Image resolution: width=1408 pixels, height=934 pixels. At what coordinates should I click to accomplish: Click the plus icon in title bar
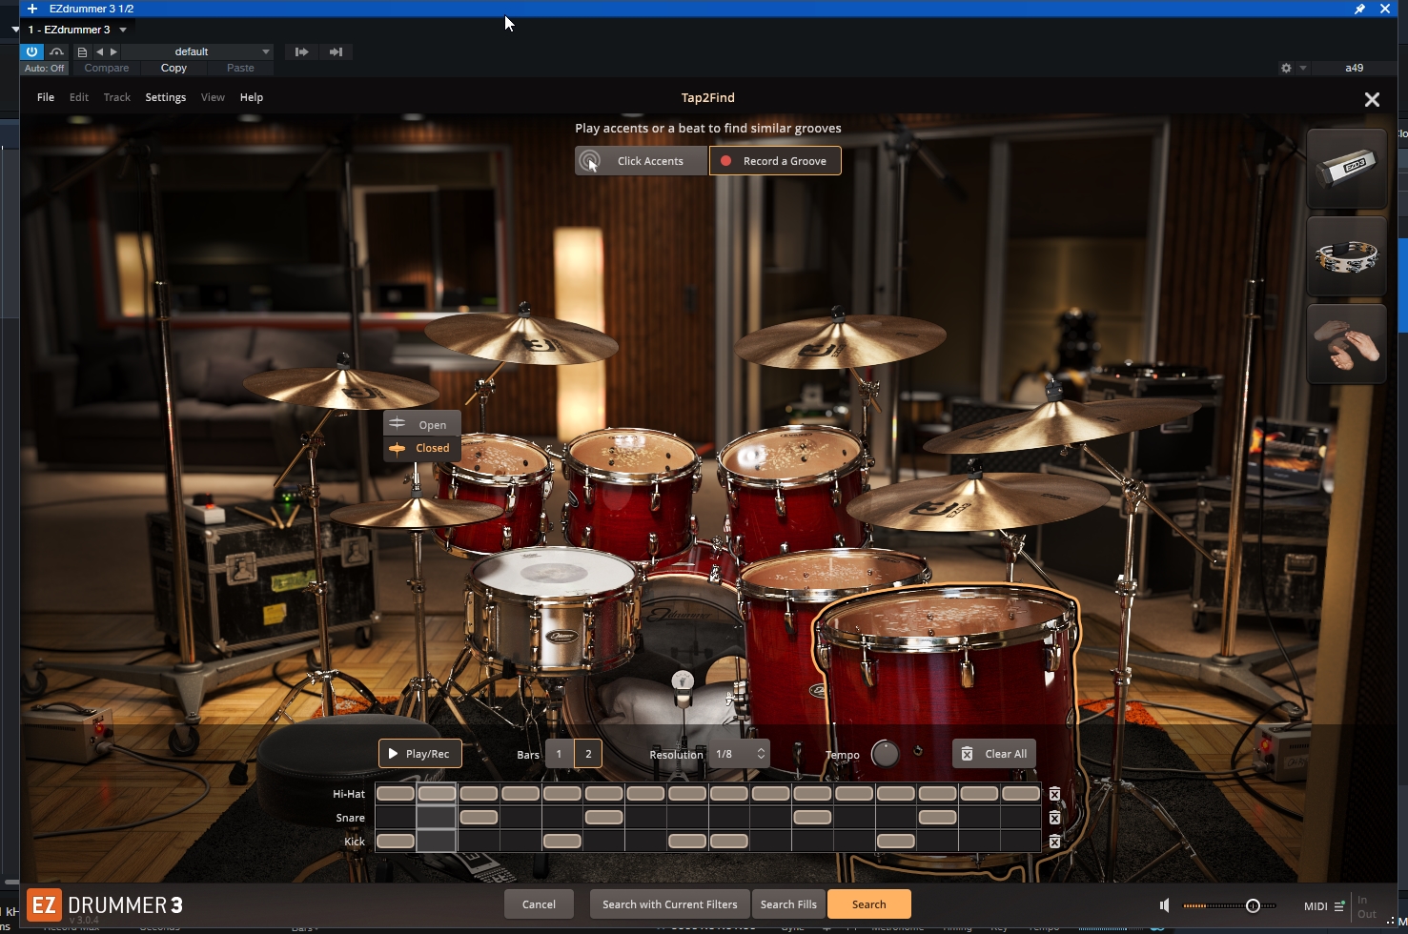pos(32,9)
